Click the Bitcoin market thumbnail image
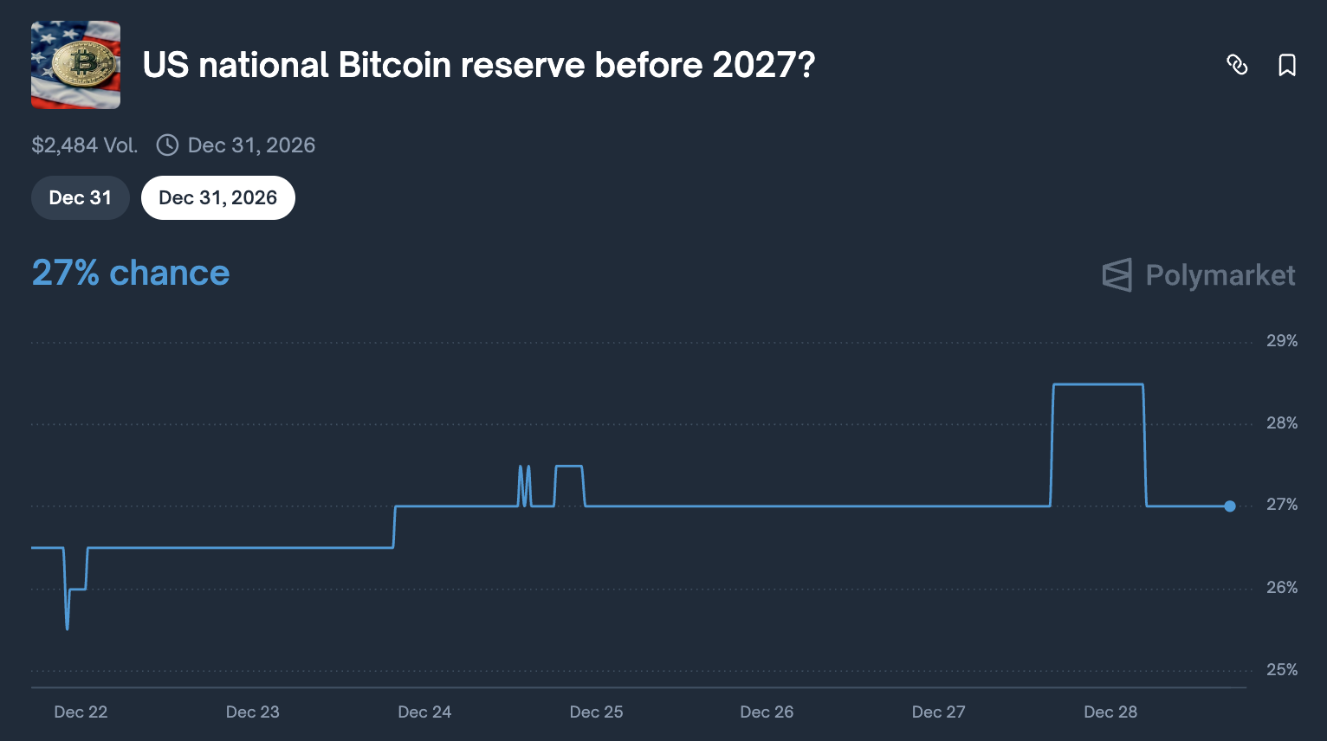 coord(75,65)
